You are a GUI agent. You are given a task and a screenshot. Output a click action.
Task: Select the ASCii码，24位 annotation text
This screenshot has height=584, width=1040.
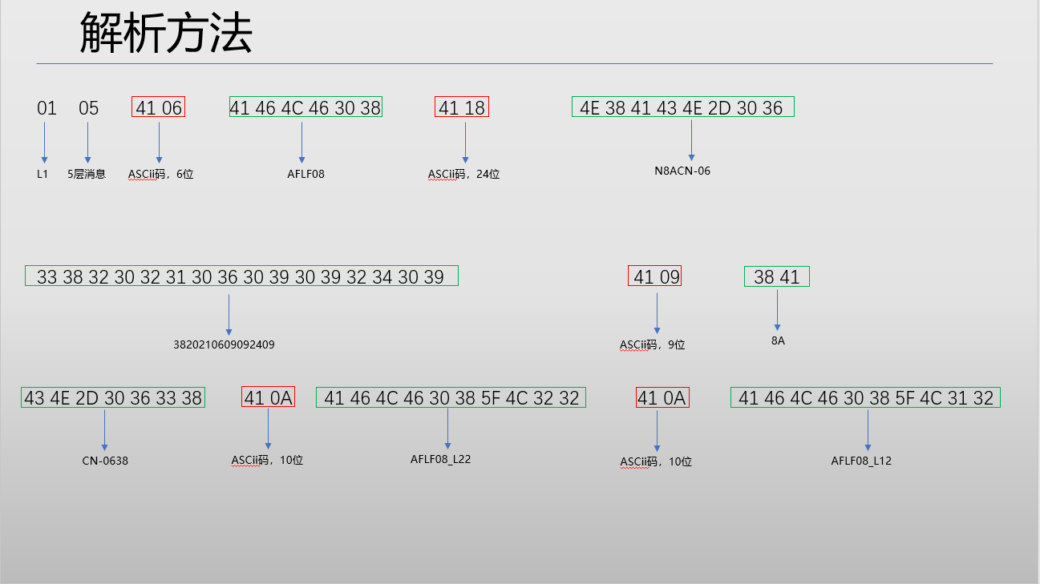463,173
